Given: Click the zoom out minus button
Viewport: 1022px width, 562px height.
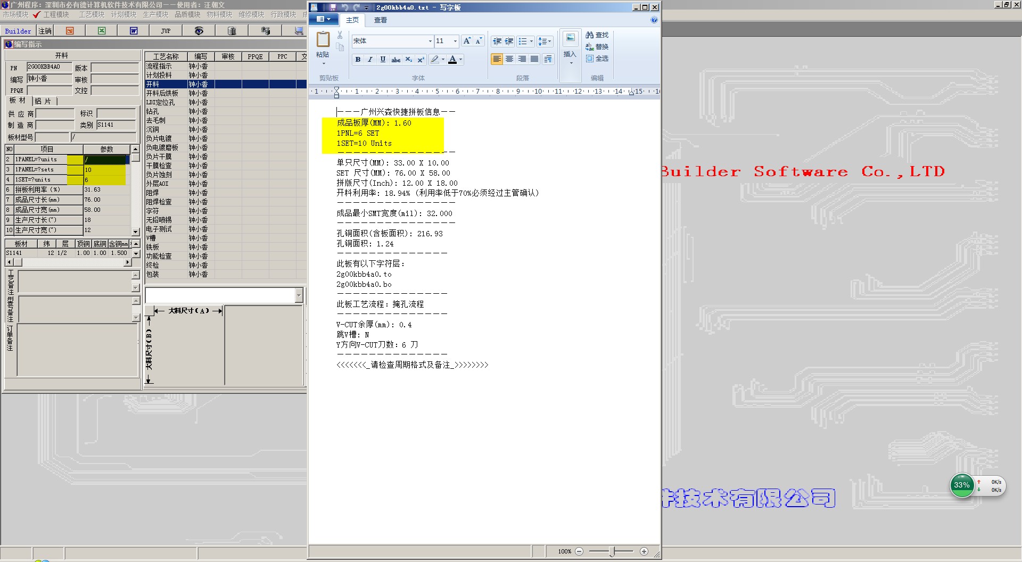Looking at the screenshot, I should tap(579, 551).
